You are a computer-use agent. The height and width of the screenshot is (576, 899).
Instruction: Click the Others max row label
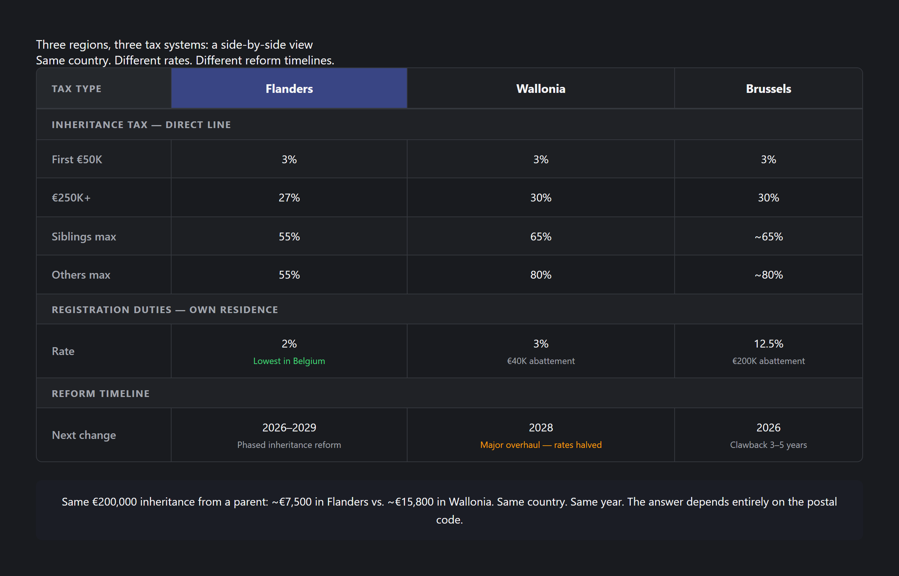tap(81, 275)
